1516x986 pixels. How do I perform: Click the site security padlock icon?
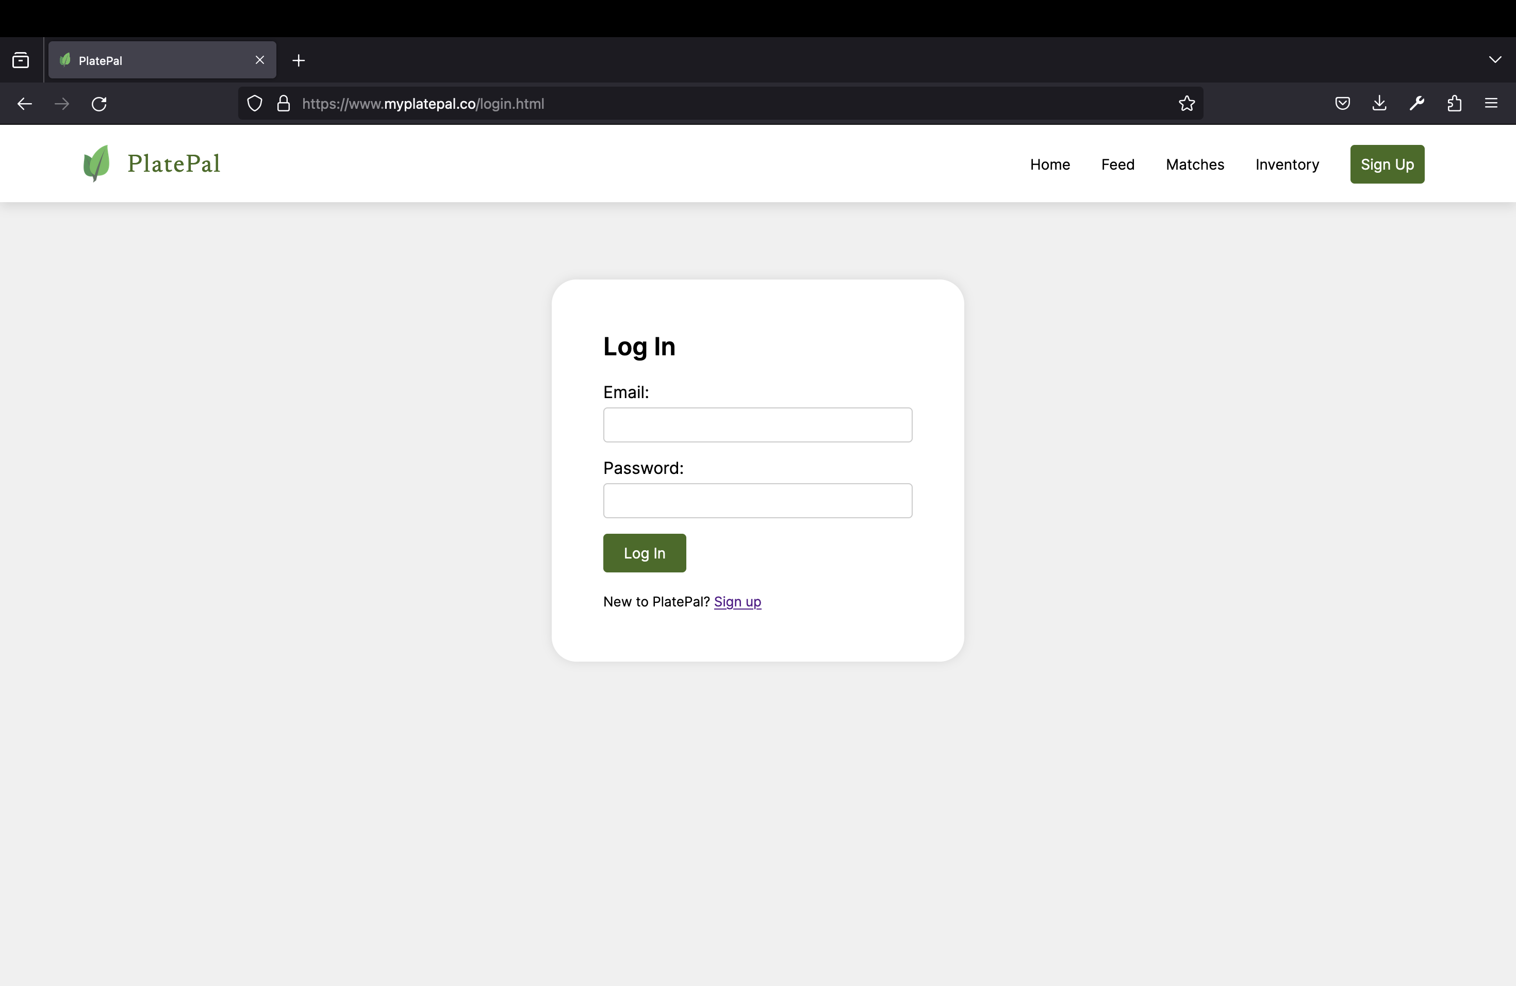[284, 104]
